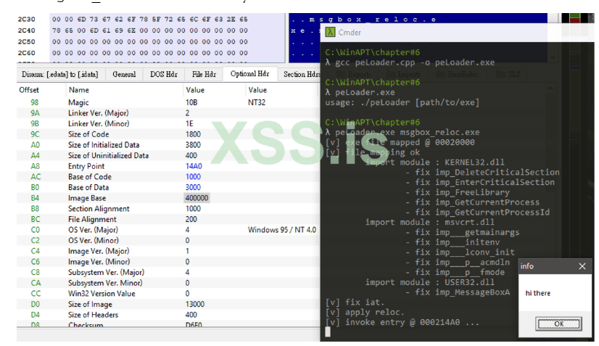Select the Size of Uninitialized Data row
This screenshot has width=599, height=346.
tap(167, 156)
